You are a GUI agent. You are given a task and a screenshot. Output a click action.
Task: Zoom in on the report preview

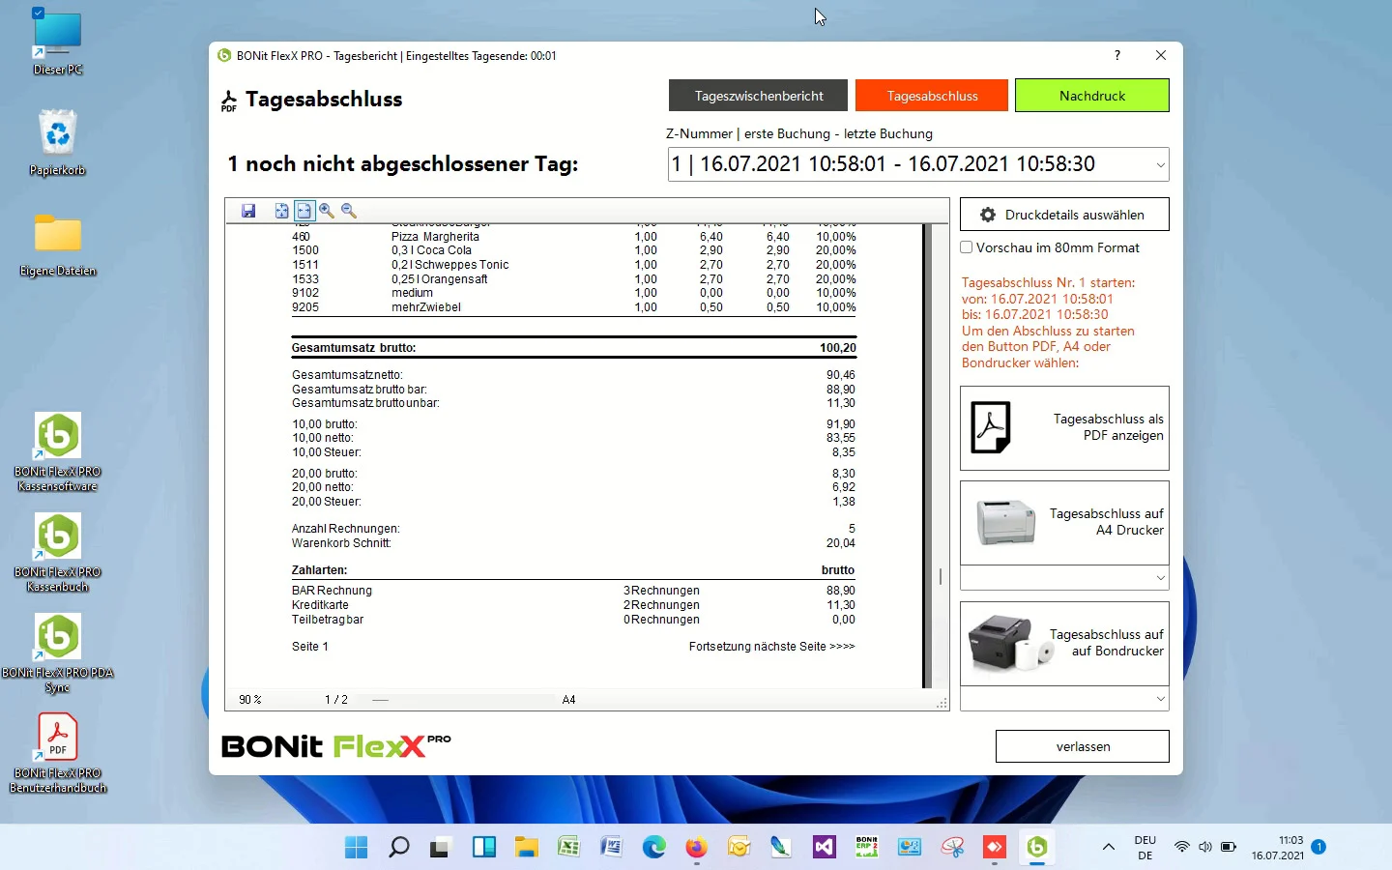pyautogui.click(x=327, y=211)
